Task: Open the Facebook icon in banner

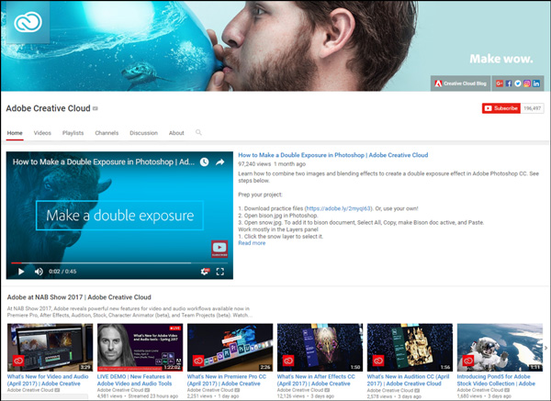Action: click(509, 84)
